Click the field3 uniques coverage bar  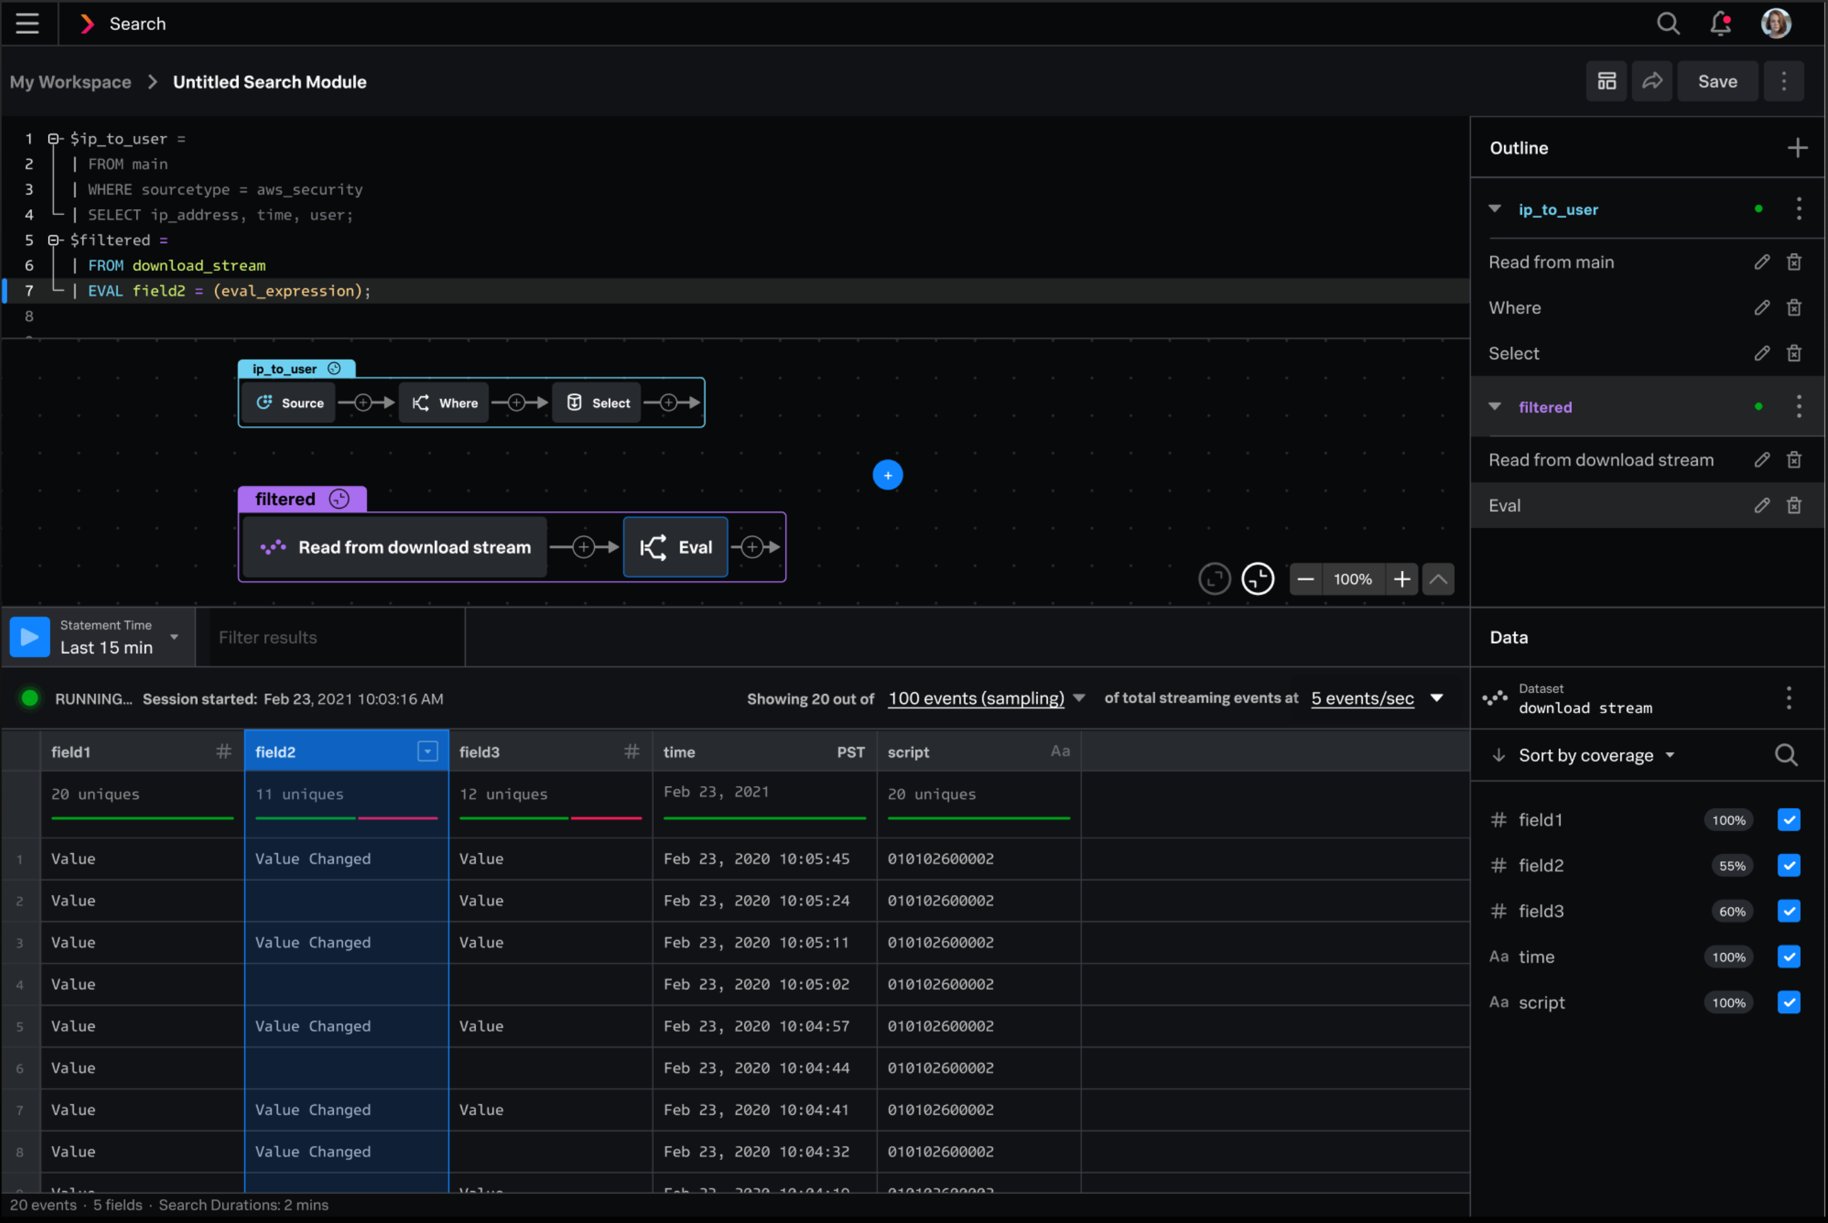click(x=550, y=817)
